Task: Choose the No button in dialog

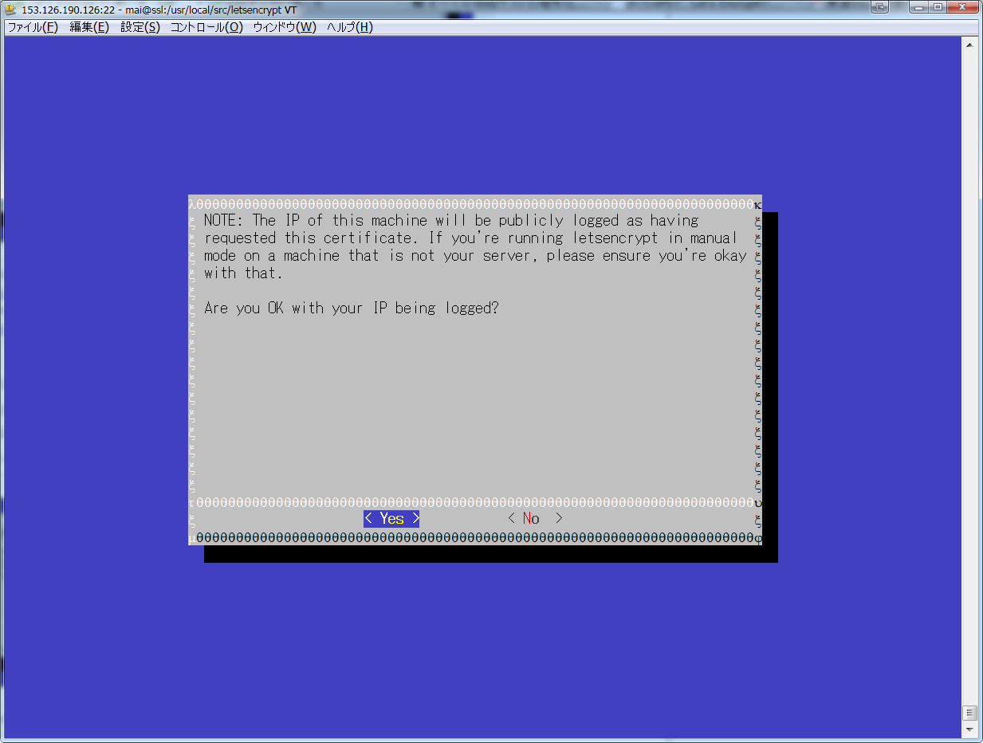Action: 535,519
